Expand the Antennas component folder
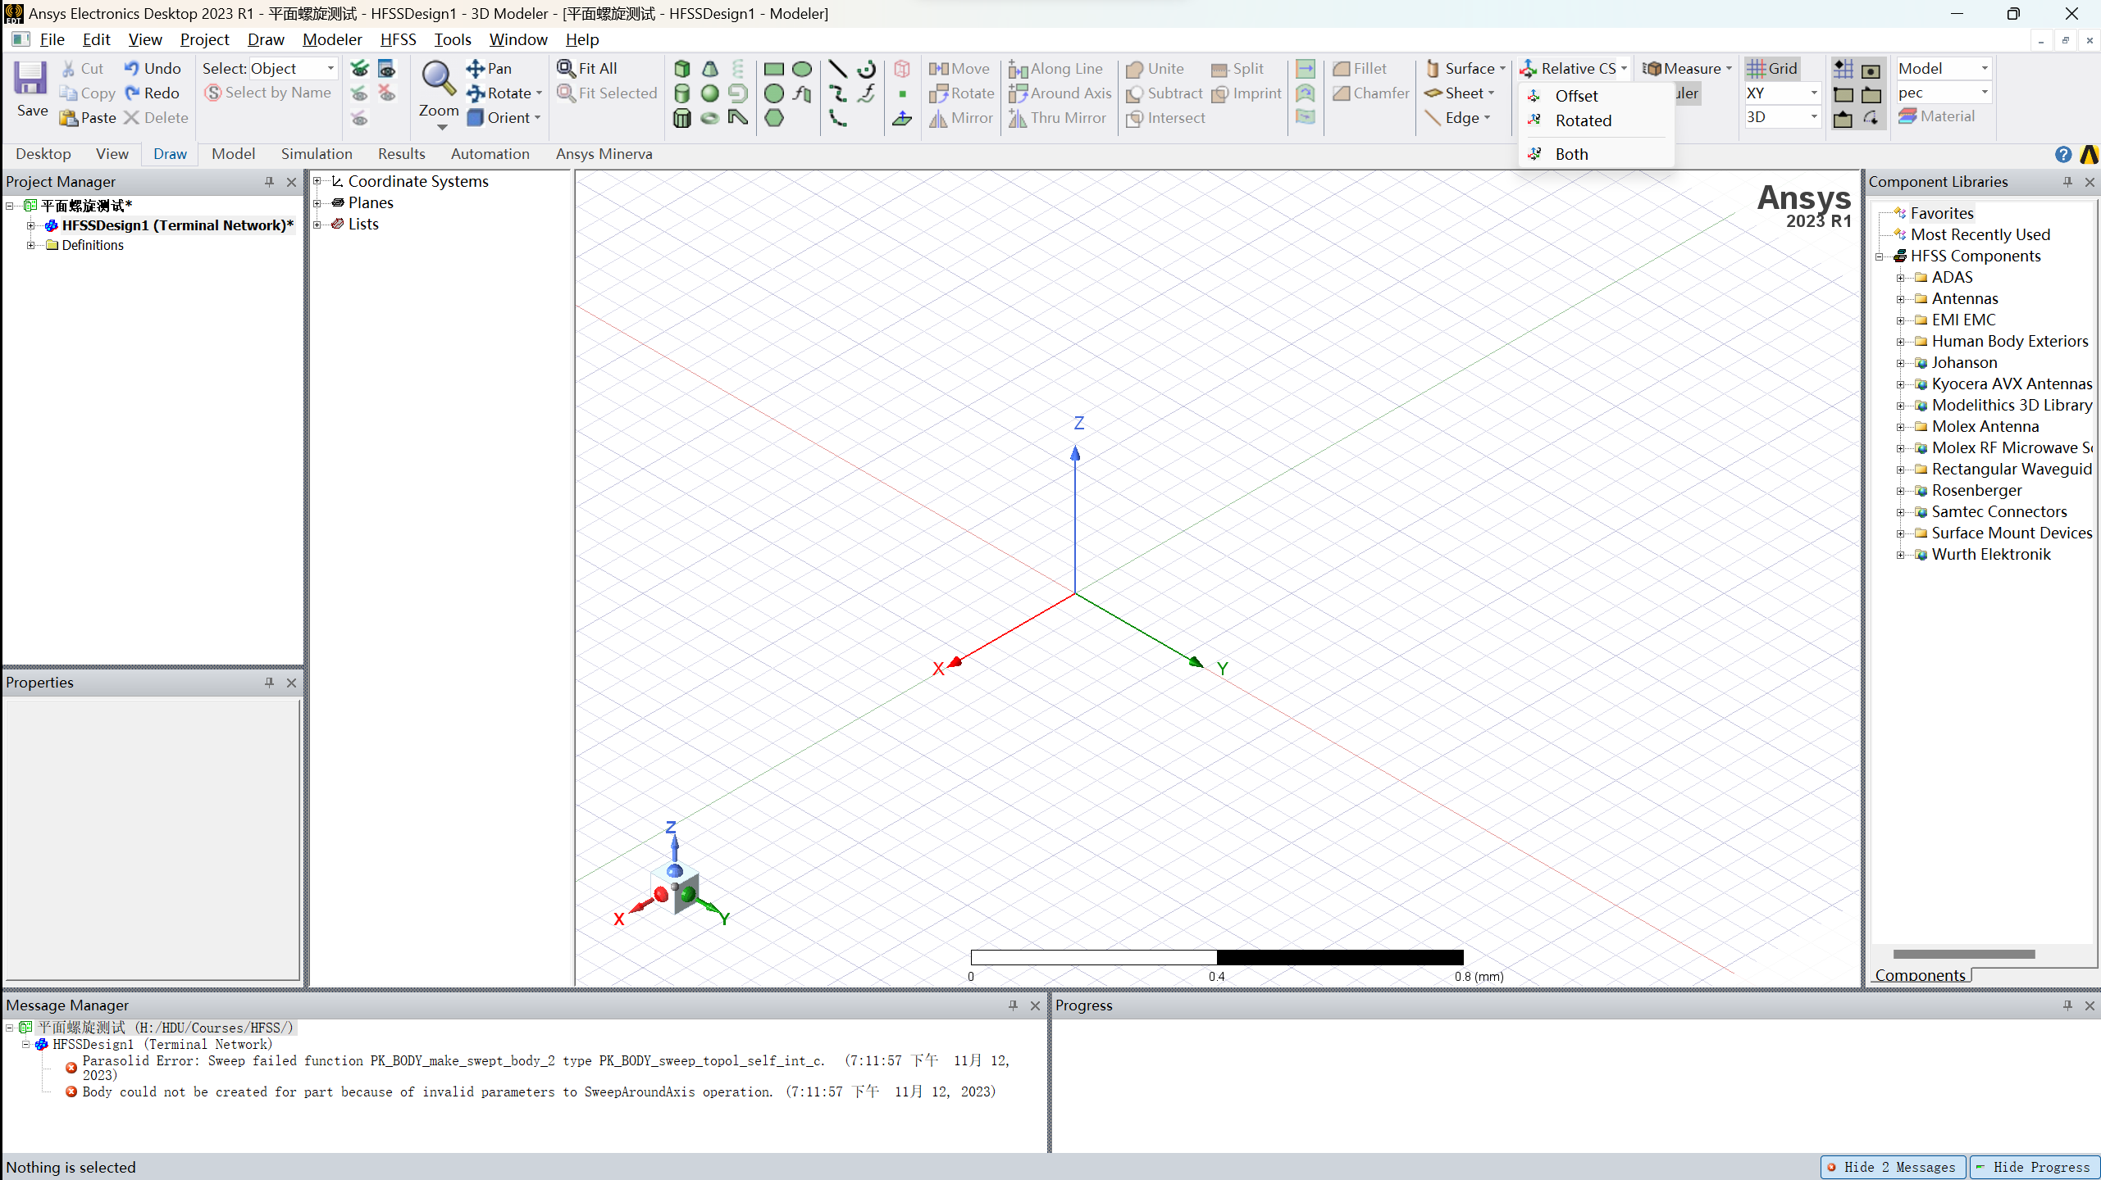This screenshot has height=1180, width=2101. point(1900,298)
